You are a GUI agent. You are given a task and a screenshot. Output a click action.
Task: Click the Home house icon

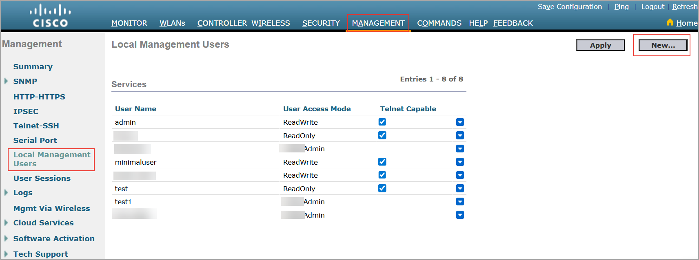coord(670,22)
